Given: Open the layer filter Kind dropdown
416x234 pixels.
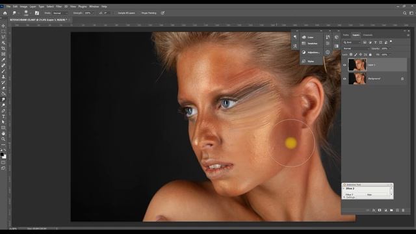Looking at the screenshot, I should [x=352, y=42].
